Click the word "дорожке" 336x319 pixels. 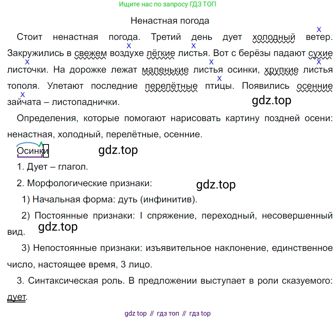[88, 70]
